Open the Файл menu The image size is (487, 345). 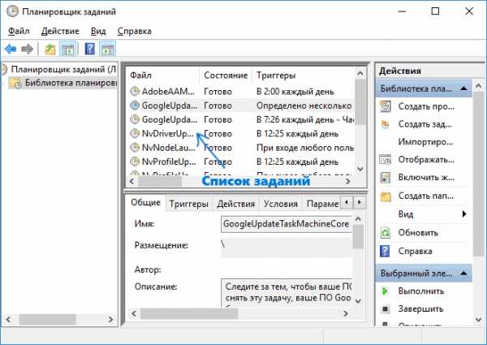point(19,31)
